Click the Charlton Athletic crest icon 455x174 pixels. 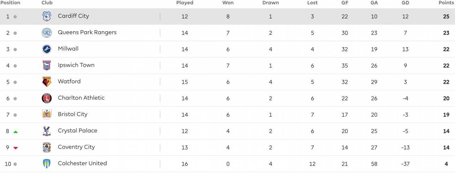coord(47,98)
